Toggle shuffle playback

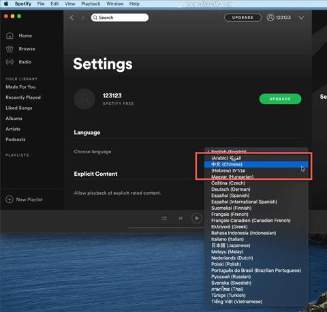[164, 218]
